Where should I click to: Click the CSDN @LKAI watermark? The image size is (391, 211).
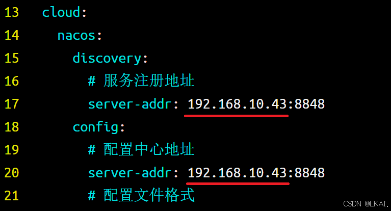point(366,204)
